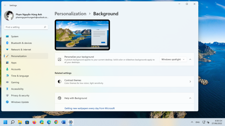
Task: Launch File Explorer from taskbar
Action: [x=20, y=122]
